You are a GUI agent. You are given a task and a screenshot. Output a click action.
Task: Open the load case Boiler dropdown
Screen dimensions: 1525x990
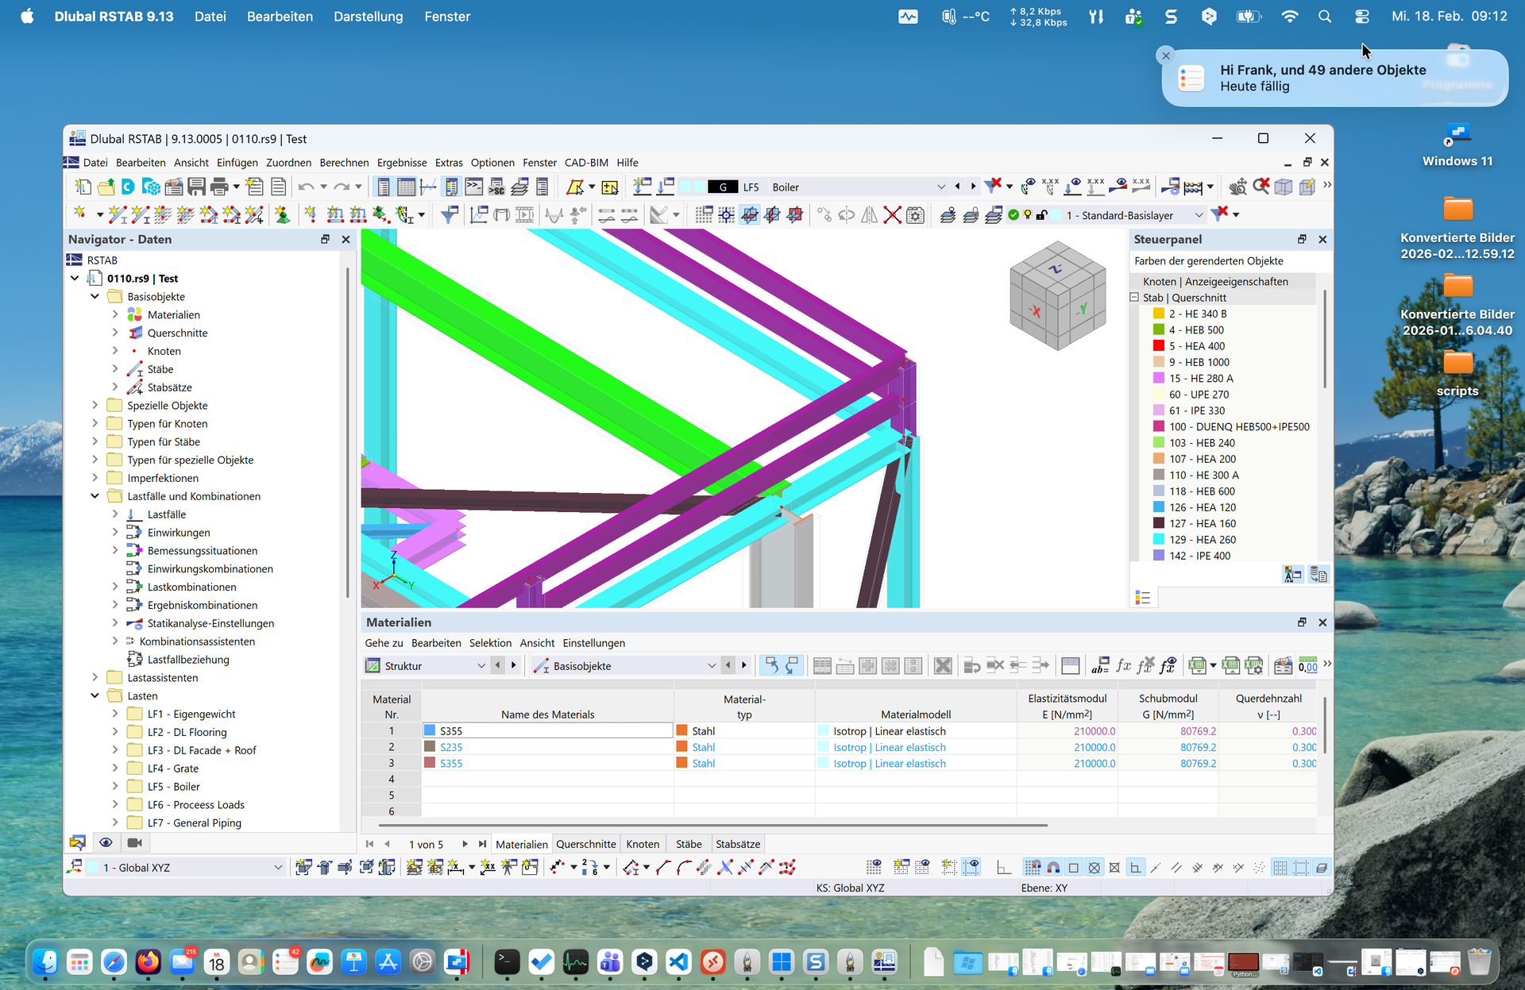(941, 187)
